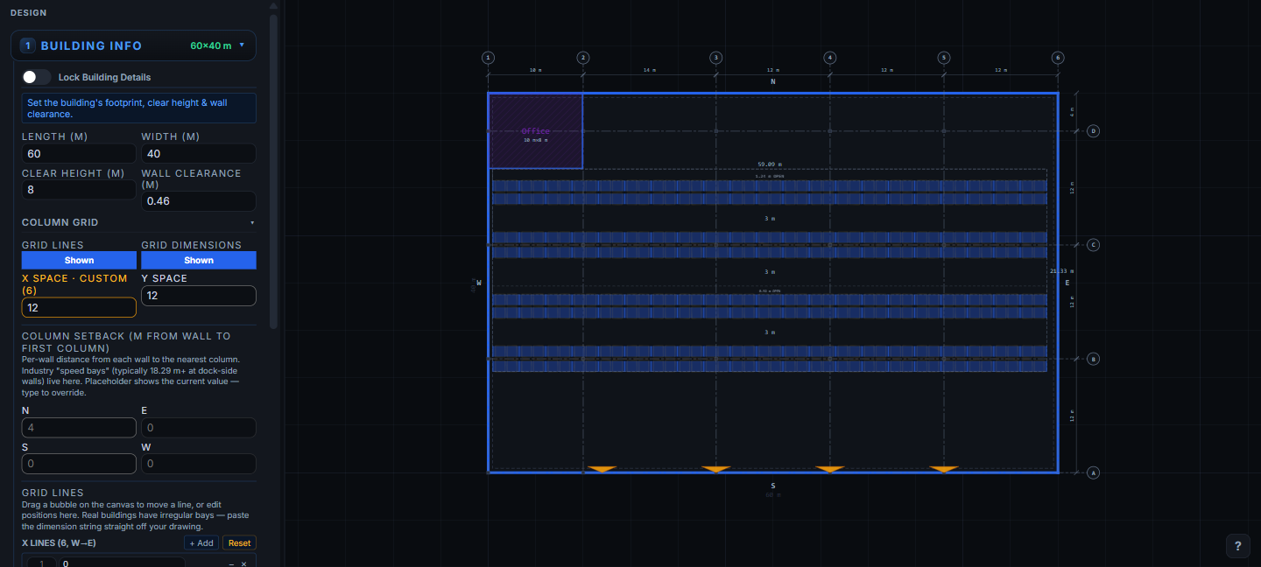Select grid bubble 2 on canvas

coord(583,58)
